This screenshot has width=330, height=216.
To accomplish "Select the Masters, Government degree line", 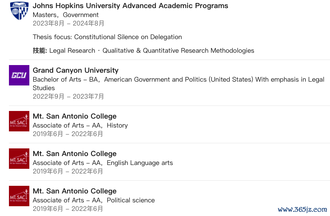I will [x=65, y=15].
